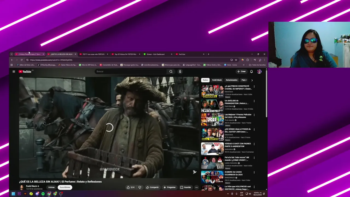Open the Crear button menu

(241, 71)
